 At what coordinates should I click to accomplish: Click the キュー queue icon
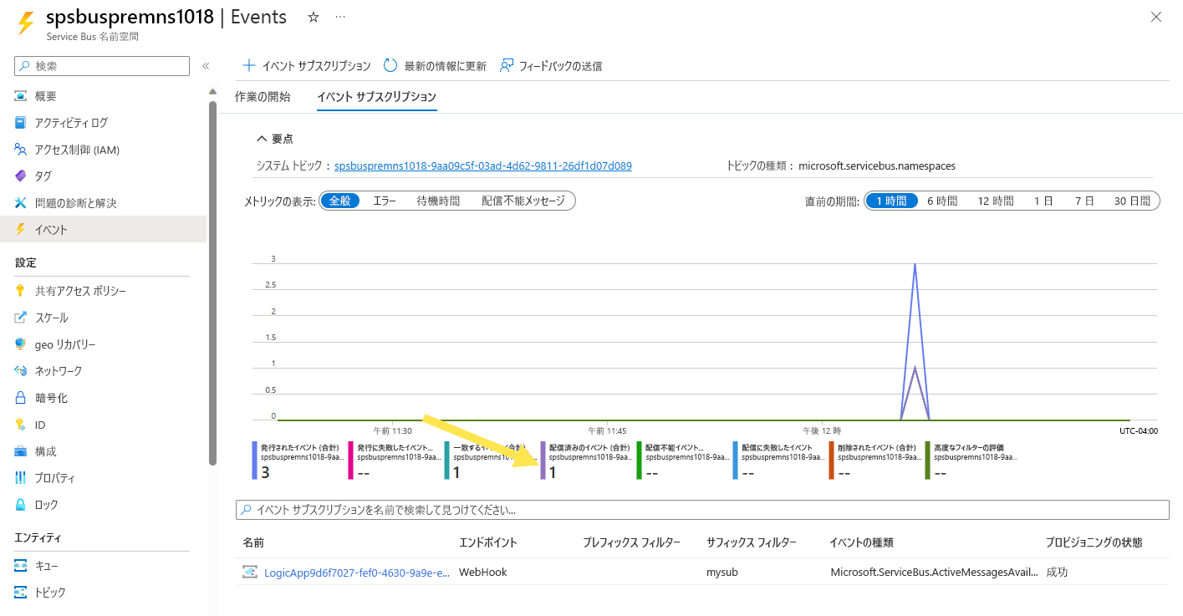(x=21, y=566)
